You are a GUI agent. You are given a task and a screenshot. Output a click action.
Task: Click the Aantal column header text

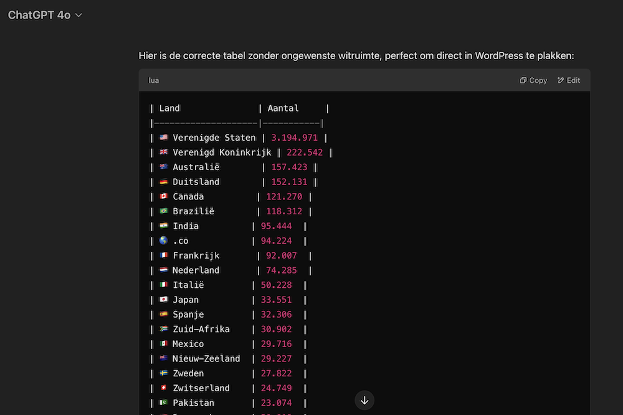pyautogui.click(x=283, y=108)
